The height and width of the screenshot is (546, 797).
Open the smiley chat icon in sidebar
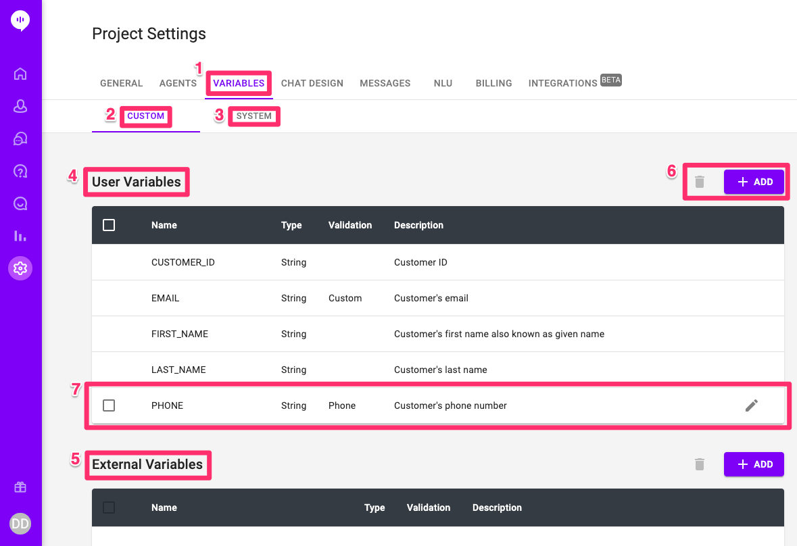(20, 203)
